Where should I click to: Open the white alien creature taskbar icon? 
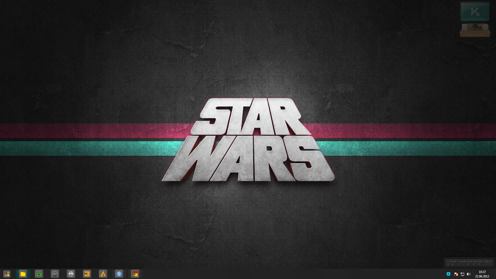click(x=71, y=274)
